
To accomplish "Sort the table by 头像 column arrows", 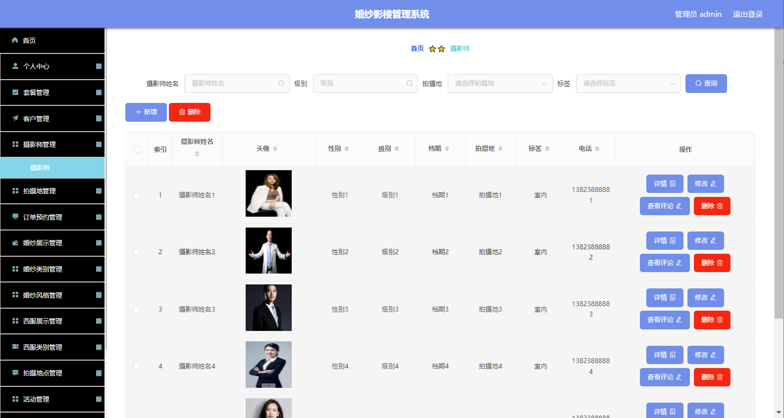I will 275,148.
